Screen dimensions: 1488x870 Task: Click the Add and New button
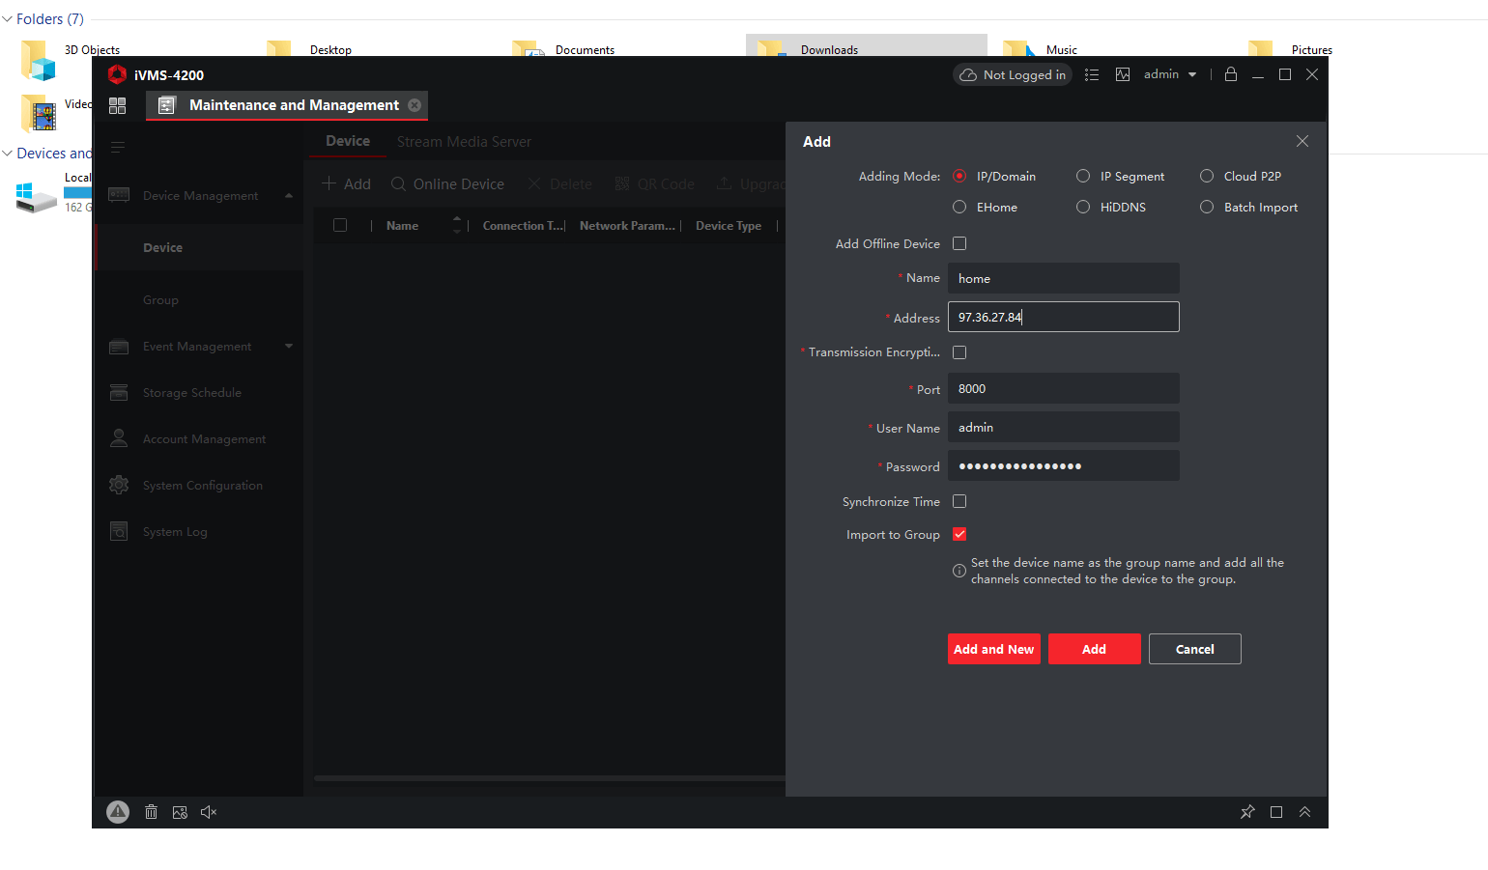994,649
